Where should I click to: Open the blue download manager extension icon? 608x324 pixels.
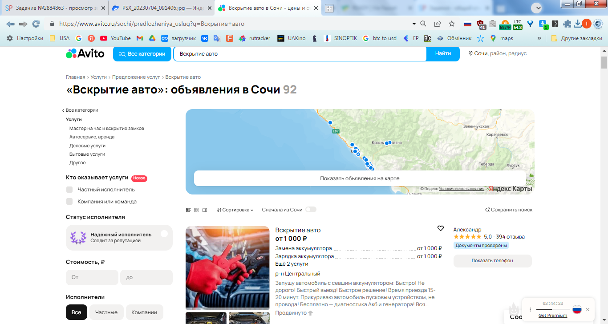point(543,24)
